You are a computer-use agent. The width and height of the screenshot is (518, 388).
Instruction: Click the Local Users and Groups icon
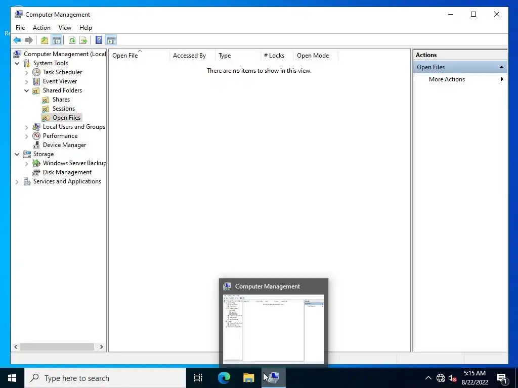(36, 127)
